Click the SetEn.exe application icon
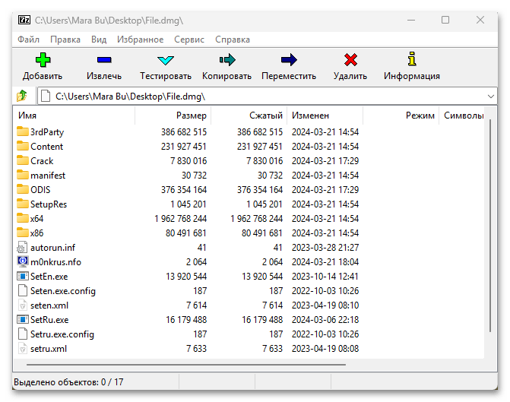510x402 pixels. click(23, 276)
